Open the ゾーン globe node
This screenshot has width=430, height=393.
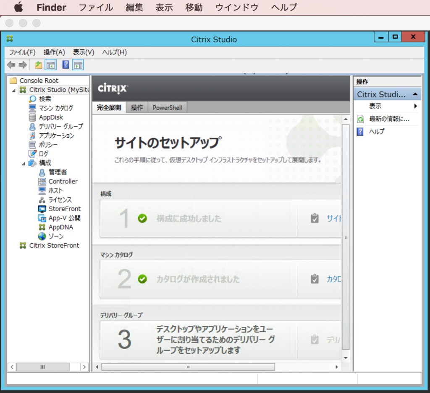(x=42, y=236)
